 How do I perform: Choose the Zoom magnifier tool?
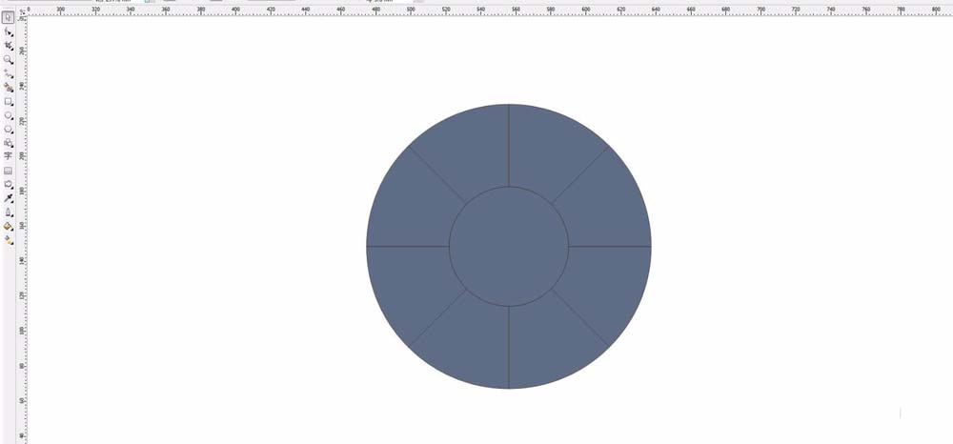tap(9, 59)
